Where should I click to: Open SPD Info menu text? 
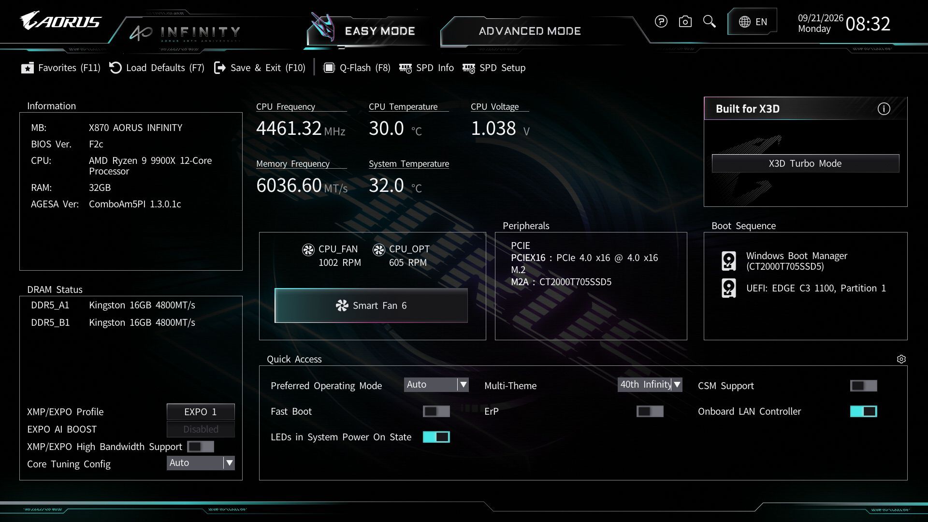(435, 68)
